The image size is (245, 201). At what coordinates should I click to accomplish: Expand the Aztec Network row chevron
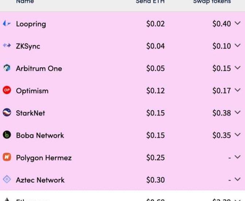click(x=238, y=179)
